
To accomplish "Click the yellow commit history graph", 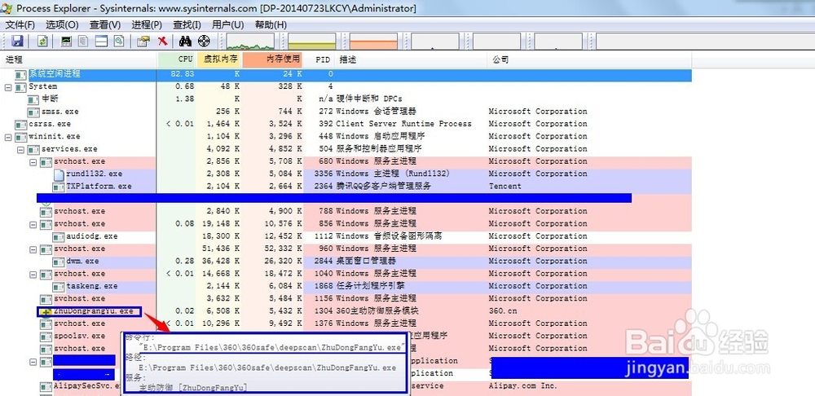I will [312, 42].
